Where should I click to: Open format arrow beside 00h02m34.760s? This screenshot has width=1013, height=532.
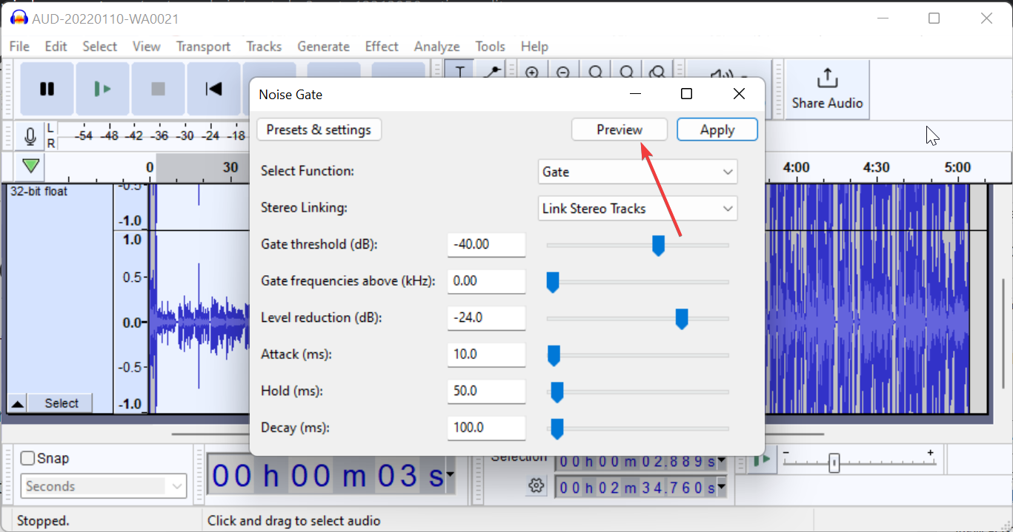[722, 488]
